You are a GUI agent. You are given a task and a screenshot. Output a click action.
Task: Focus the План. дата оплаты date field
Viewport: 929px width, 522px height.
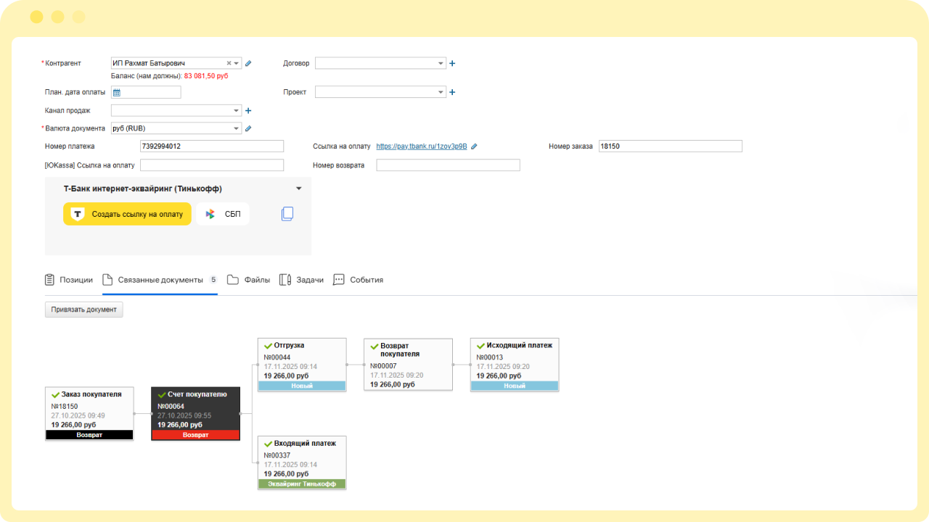(x=146, y=92)
